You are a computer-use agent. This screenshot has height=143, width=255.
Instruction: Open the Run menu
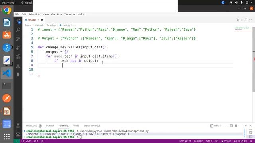tap(59, 14)
